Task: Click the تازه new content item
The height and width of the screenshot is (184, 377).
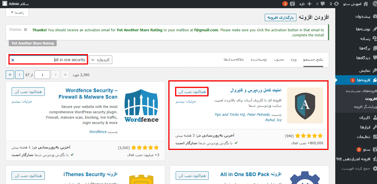Action: pyautogui.click(x=302, y=4)
